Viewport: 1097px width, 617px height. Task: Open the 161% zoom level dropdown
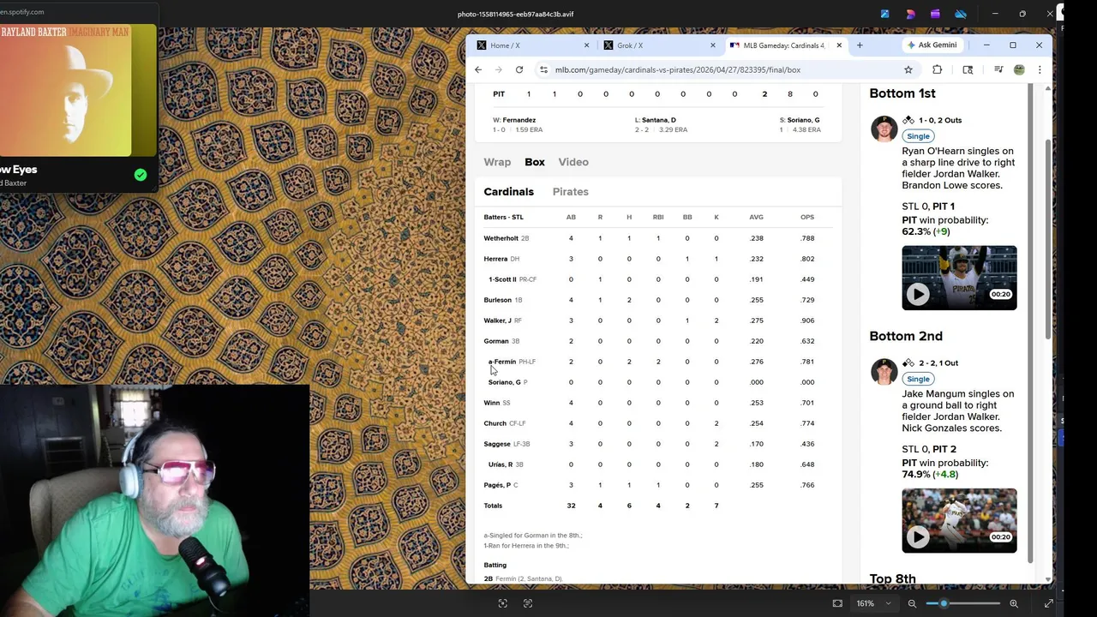tap(874, 603)
